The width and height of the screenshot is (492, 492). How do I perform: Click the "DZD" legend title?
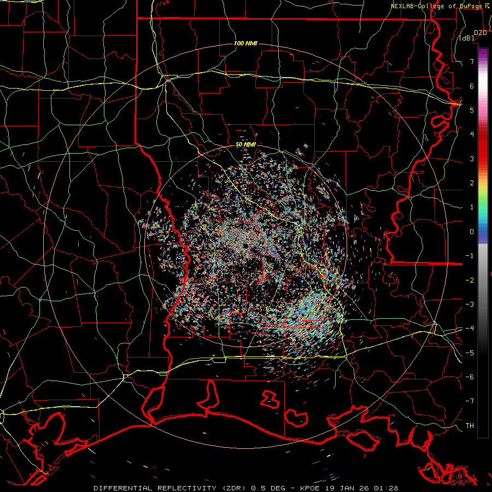[x=481, y=33]
